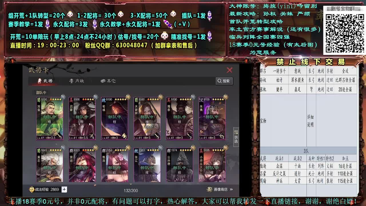
Task: Click the 反计之策 cell
Action: [279, 173]
